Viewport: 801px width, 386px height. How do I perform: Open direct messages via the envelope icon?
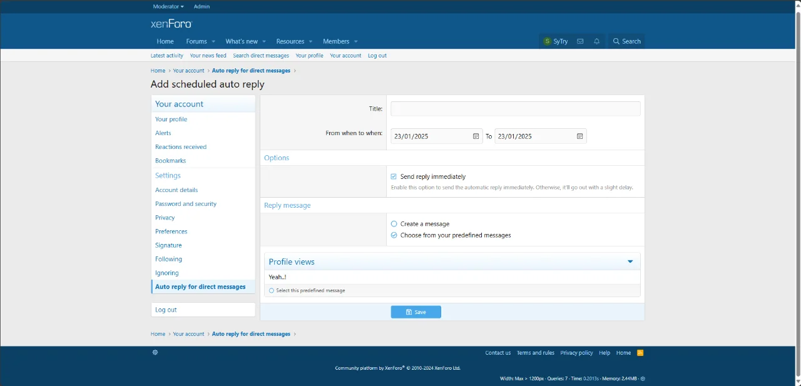pyautogui.click(x=580, y=41)
